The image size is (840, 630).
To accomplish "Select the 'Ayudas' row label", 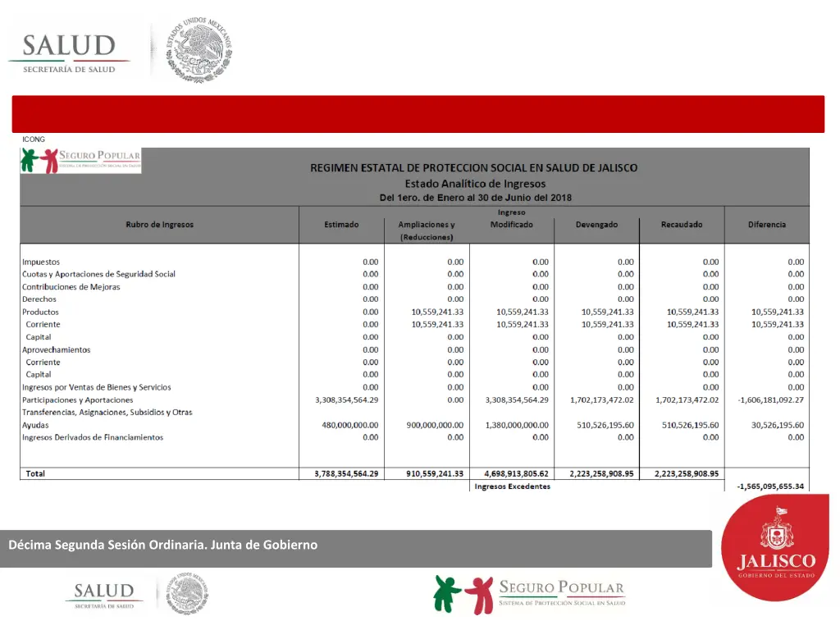I will [x=35, y=426].
